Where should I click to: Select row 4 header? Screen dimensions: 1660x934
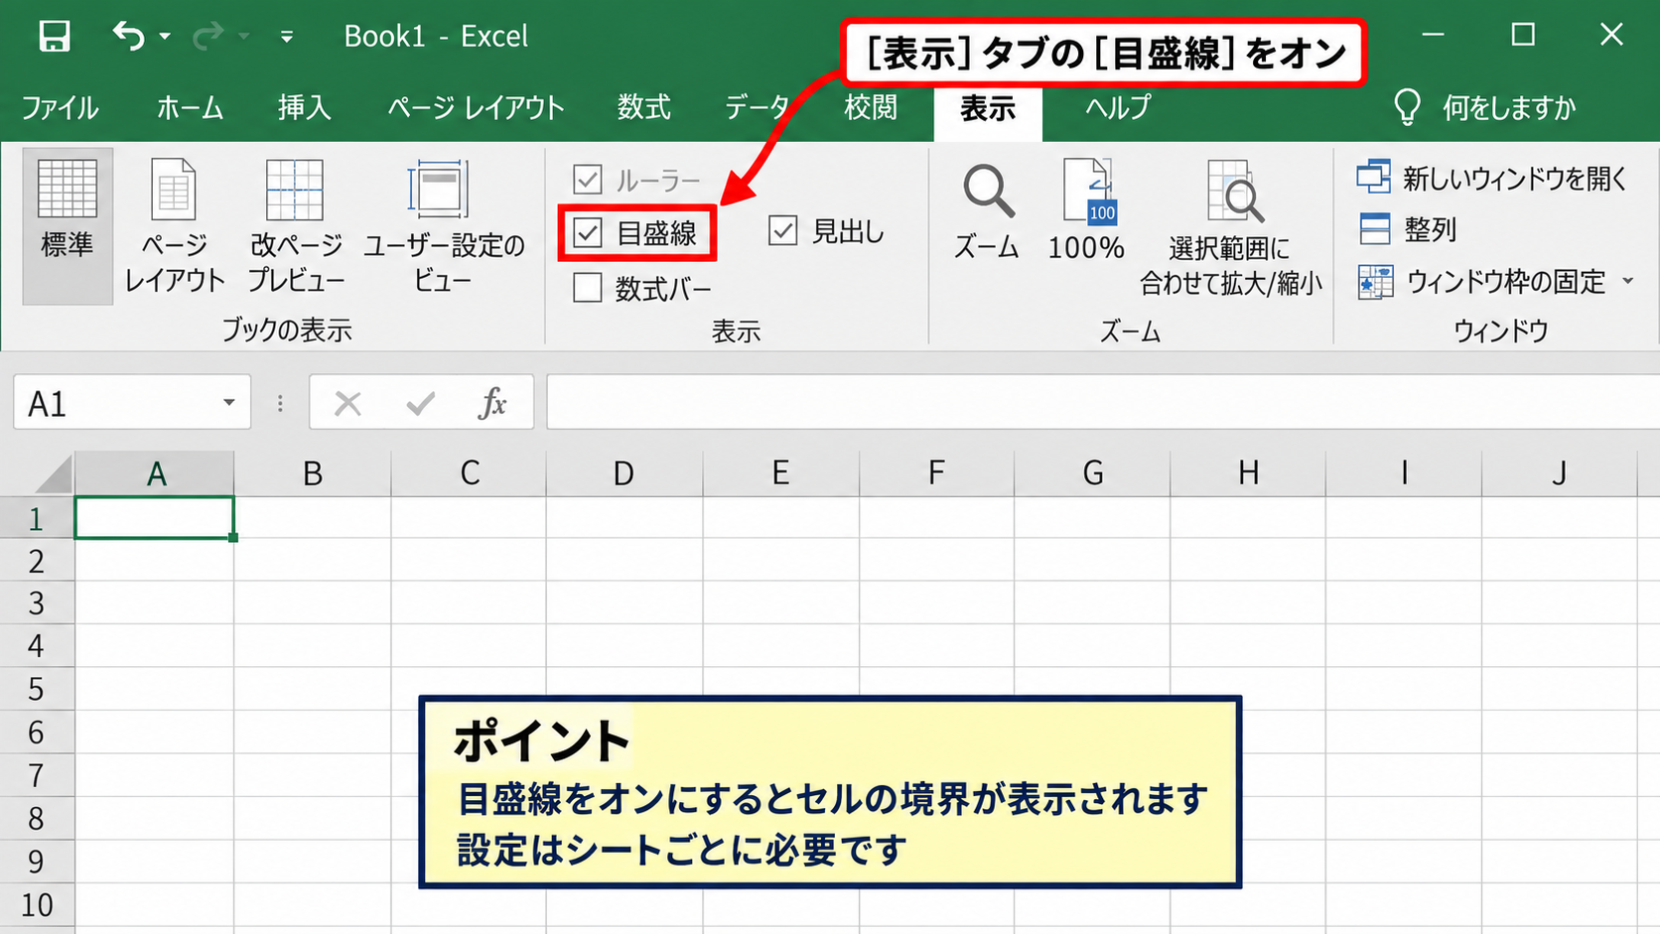37,646
